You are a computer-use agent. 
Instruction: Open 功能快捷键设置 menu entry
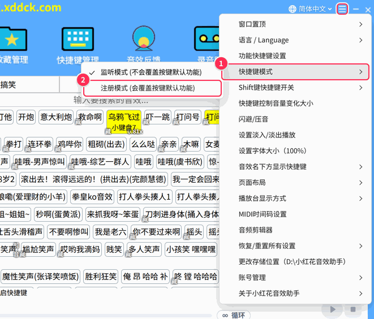(x=295, y=56)
